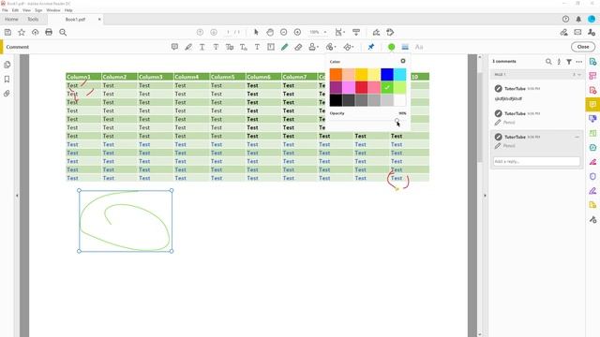Send file by email envelope icon
This screenshot has width=600, height=337.
(577, 32)
